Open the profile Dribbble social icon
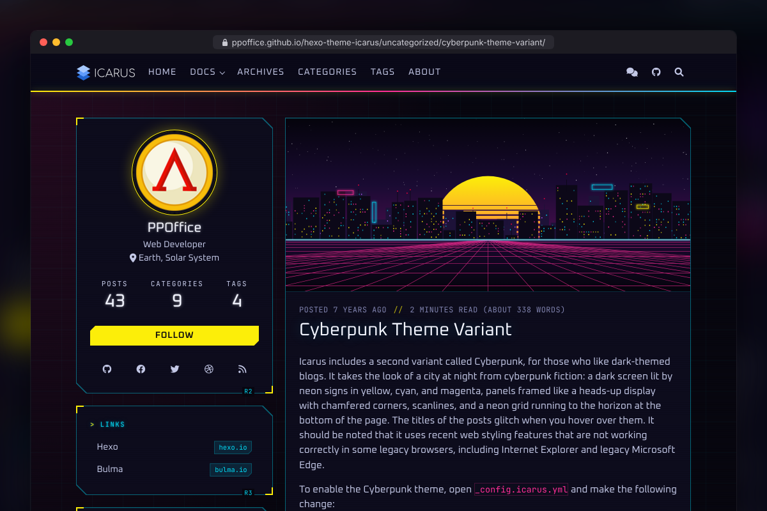Viewport: 767px width, 511px height. coord(208,369)
